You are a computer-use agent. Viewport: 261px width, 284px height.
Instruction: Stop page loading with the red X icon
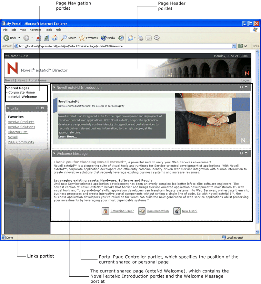38,38
